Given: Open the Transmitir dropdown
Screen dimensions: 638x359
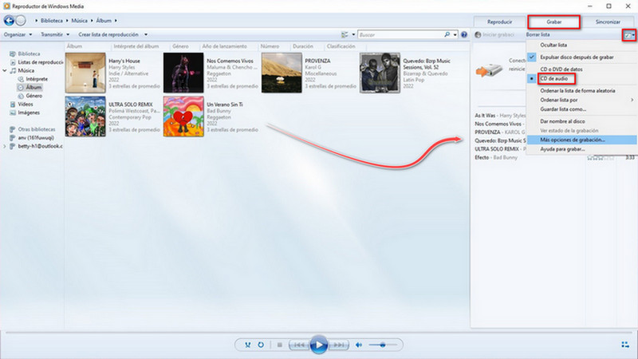Looking at the screenshot, I should click(x=55, y=34).
